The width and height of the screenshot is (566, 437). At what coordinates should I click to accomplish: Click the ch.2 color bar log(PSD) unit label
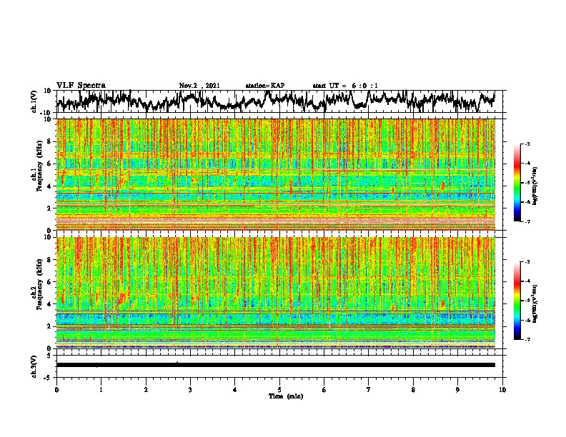click(535, 303)
